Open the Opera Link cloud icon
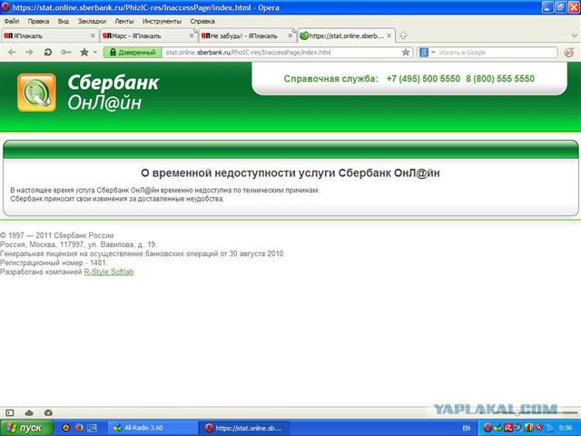The image size is (581, 436). [29, 412]
